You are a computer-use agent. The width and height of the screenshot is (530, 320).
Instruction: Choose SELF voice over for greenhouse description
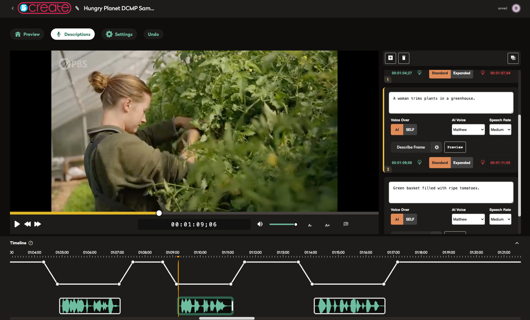(410, 130)
